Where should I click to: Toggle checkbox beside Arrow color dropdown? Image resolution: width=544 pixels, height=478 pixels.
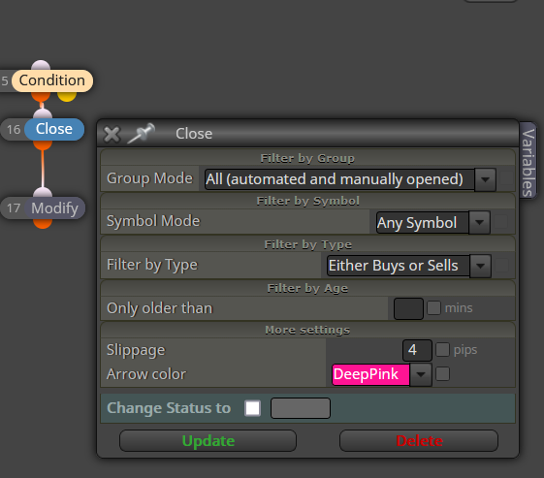(x=442, y=374)
